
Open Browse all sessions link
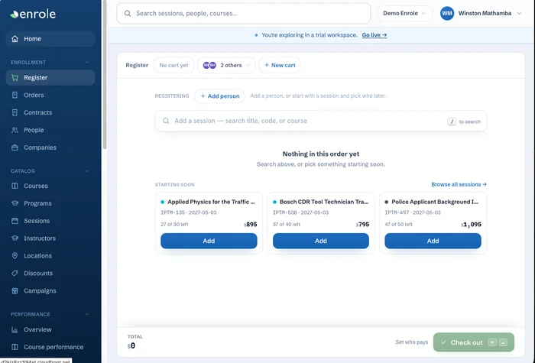pos(459,185)
